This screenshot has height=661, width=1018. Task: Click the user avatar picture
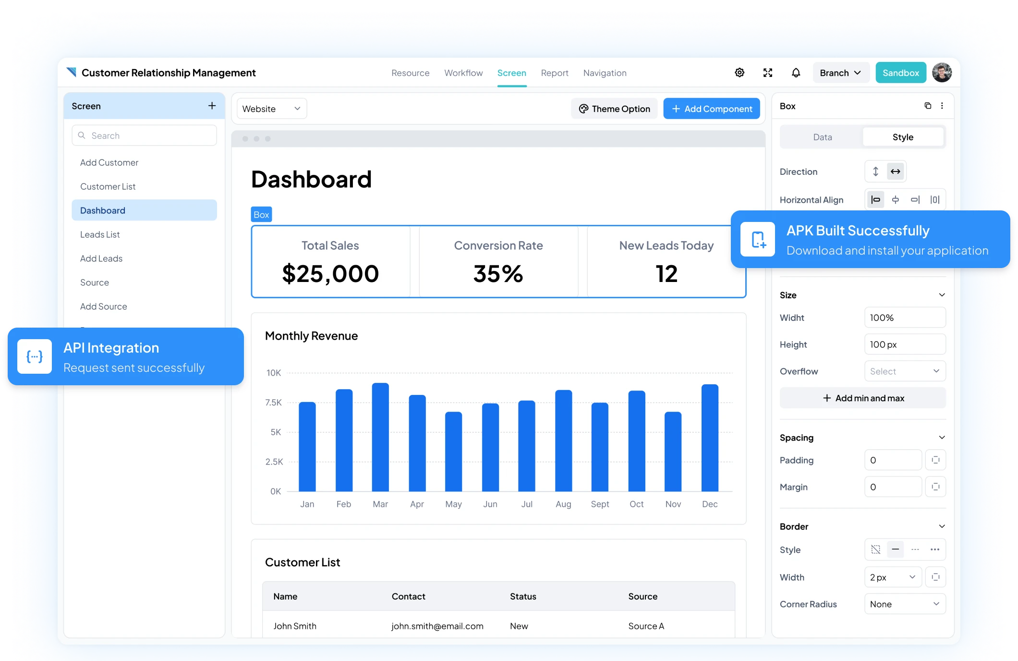(942, 73)
